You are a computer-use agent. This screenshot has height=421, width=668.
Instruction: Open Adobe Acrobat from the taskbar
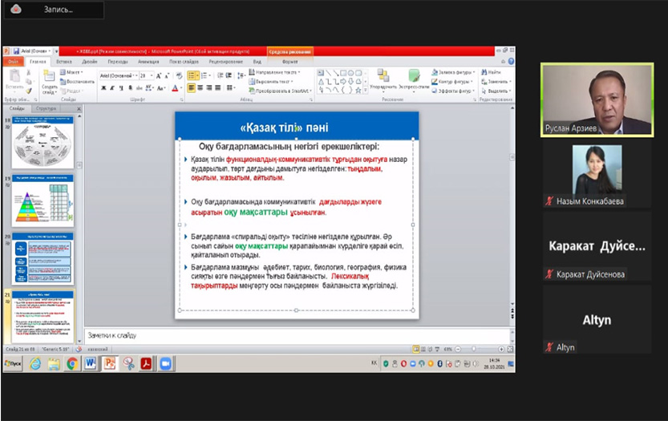147,363
